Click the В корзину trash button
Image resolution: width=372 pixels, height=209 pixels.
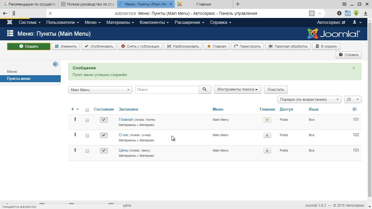[326, 46]
